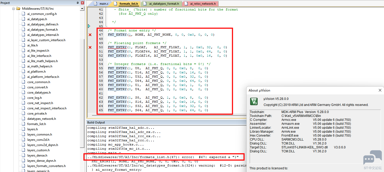The width and height of the screenshot is (384, 172).
Task: Click file icon on ai_reloc_network.h tab
Action: click(x=186, y=4)
